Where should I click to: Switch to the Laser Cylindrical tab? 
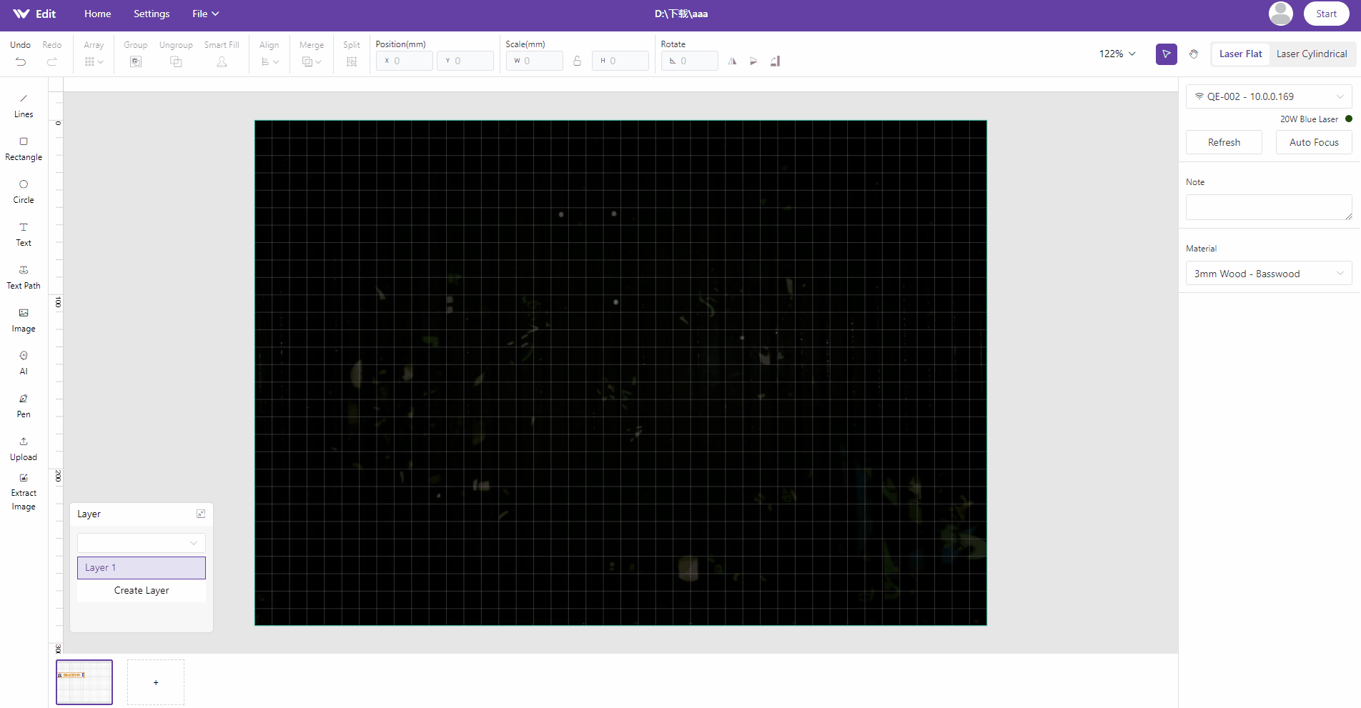click(1312, 54)
